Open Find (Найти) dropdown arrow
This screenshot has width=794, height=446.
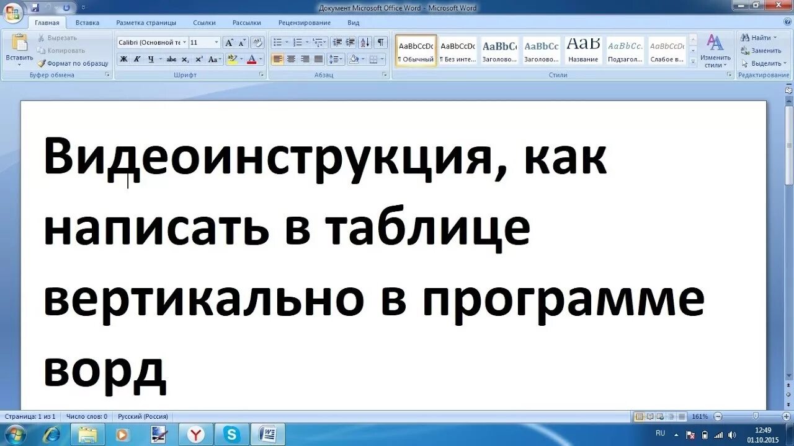(775, 38)
